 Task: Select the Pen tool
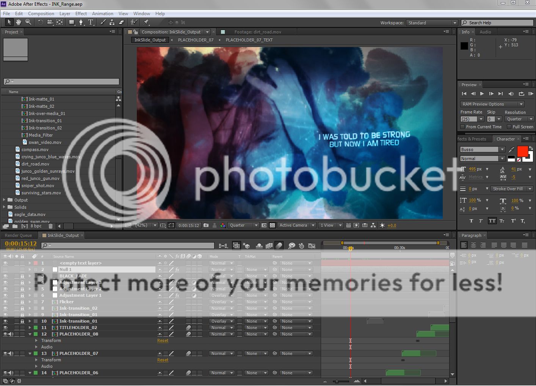coord(81,22)
